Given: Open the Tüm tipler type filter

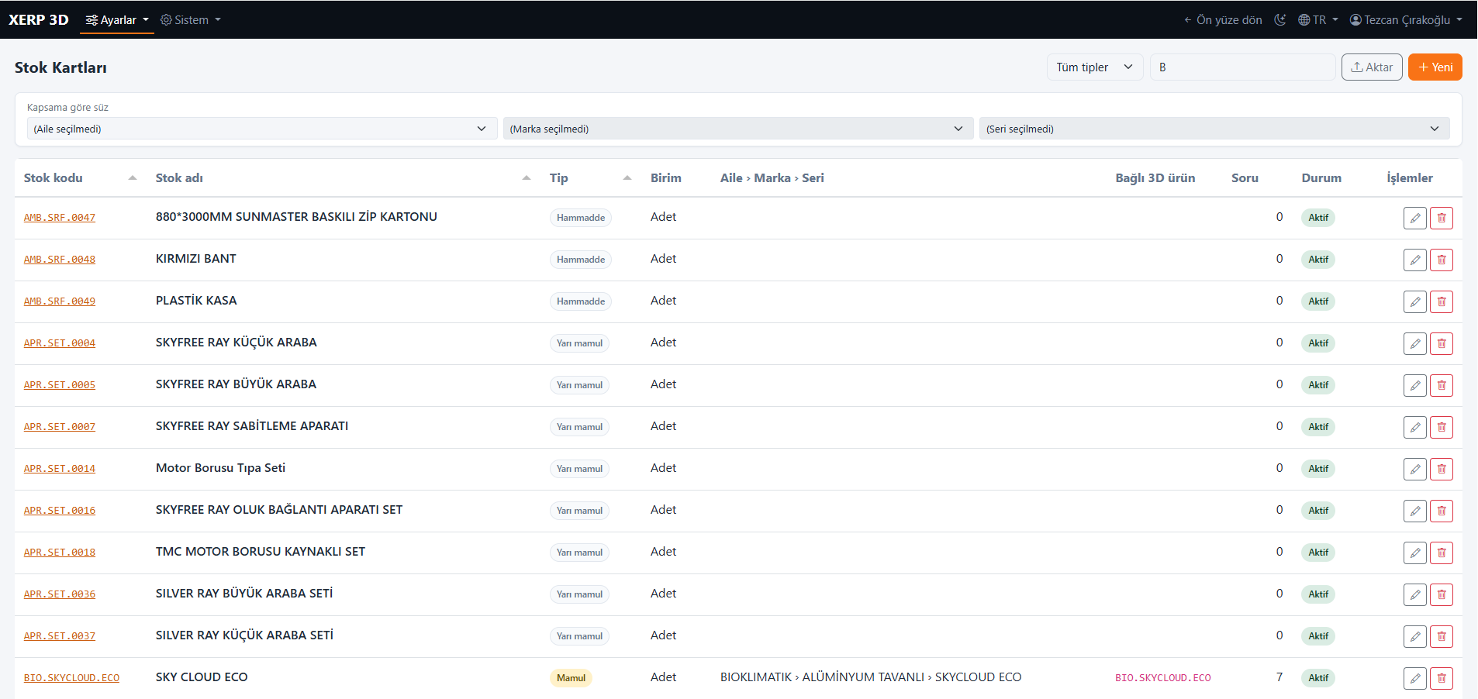Looking at the screenshot, I should pyautogui.click(x=1095, y=67).
